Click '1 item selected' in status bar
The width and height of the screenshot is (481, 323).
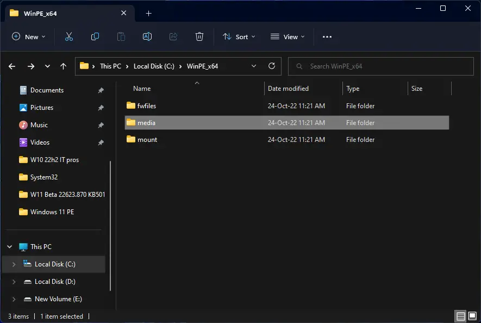point(61,316)
